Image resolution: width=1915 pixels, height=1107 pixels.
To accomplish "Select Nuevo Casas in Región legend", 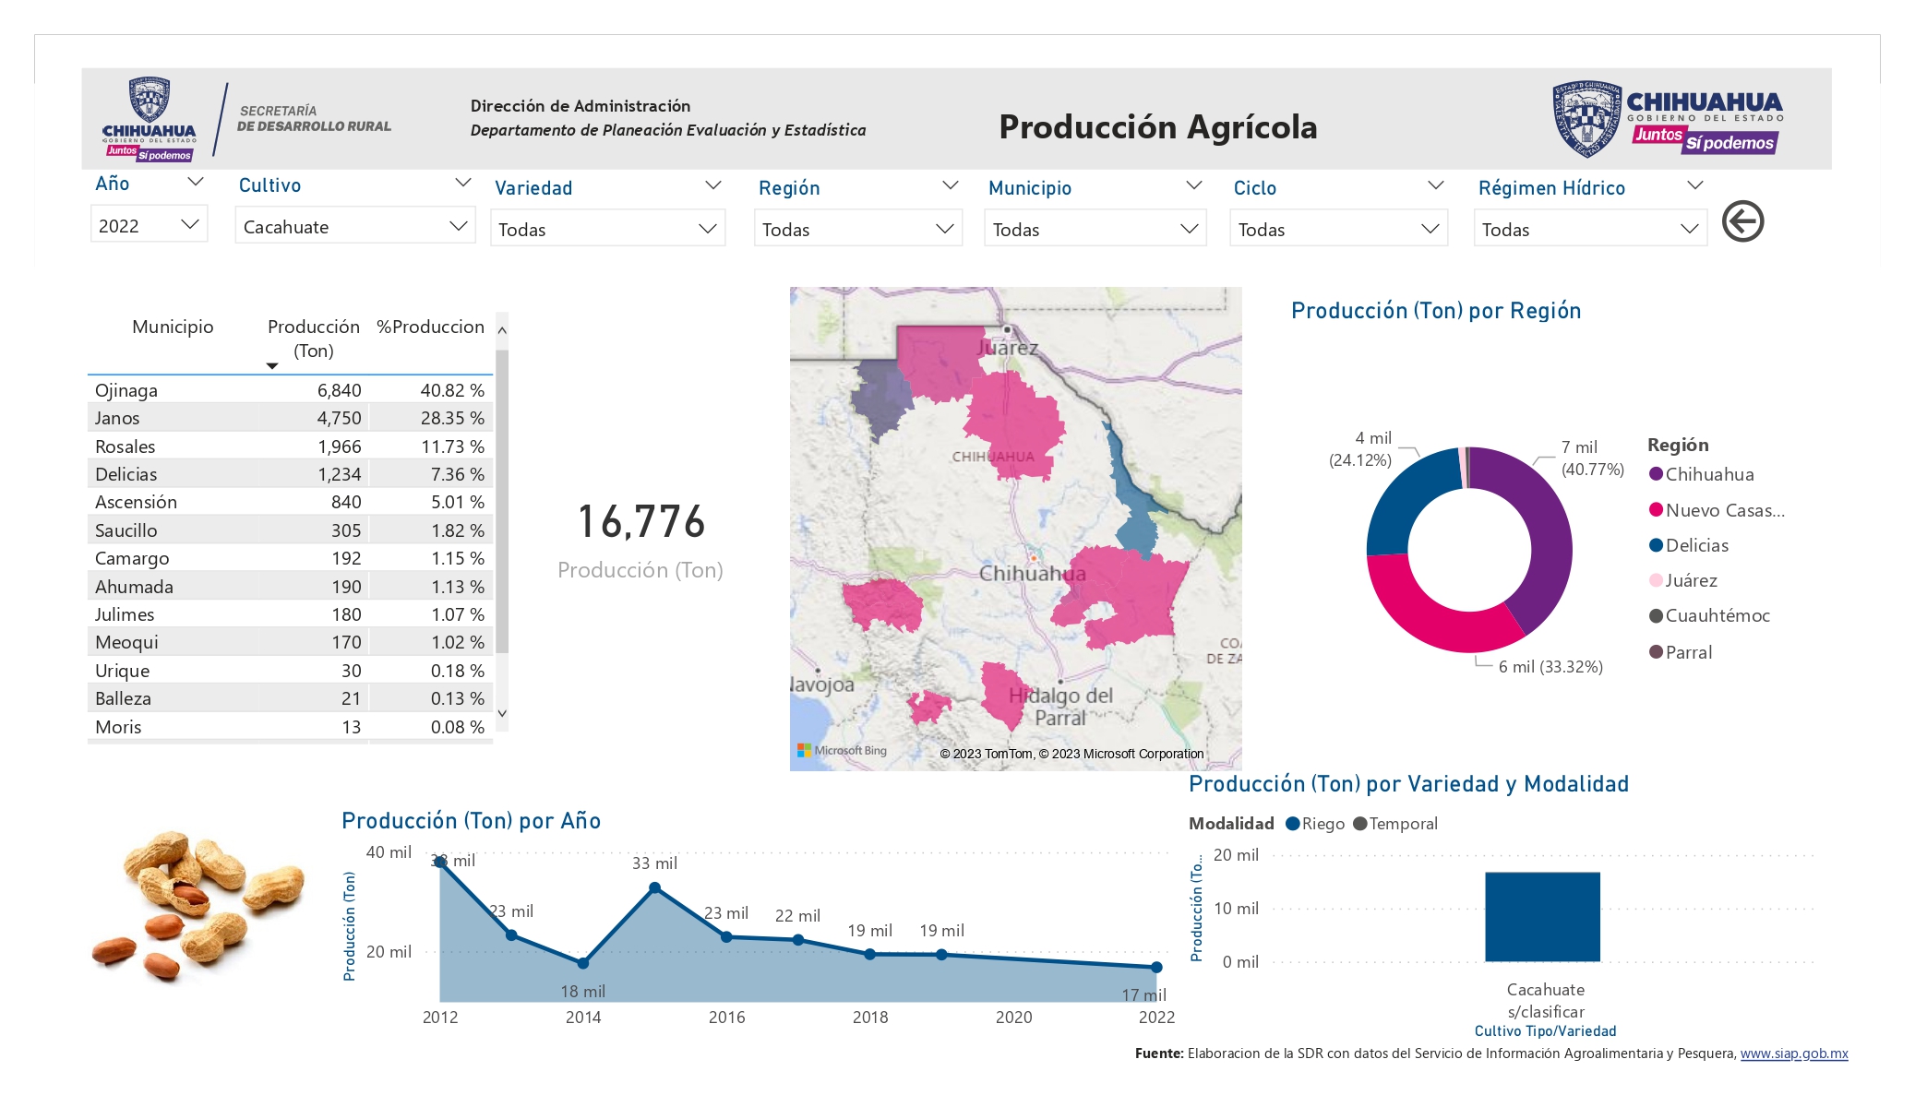I will 1717,510.
